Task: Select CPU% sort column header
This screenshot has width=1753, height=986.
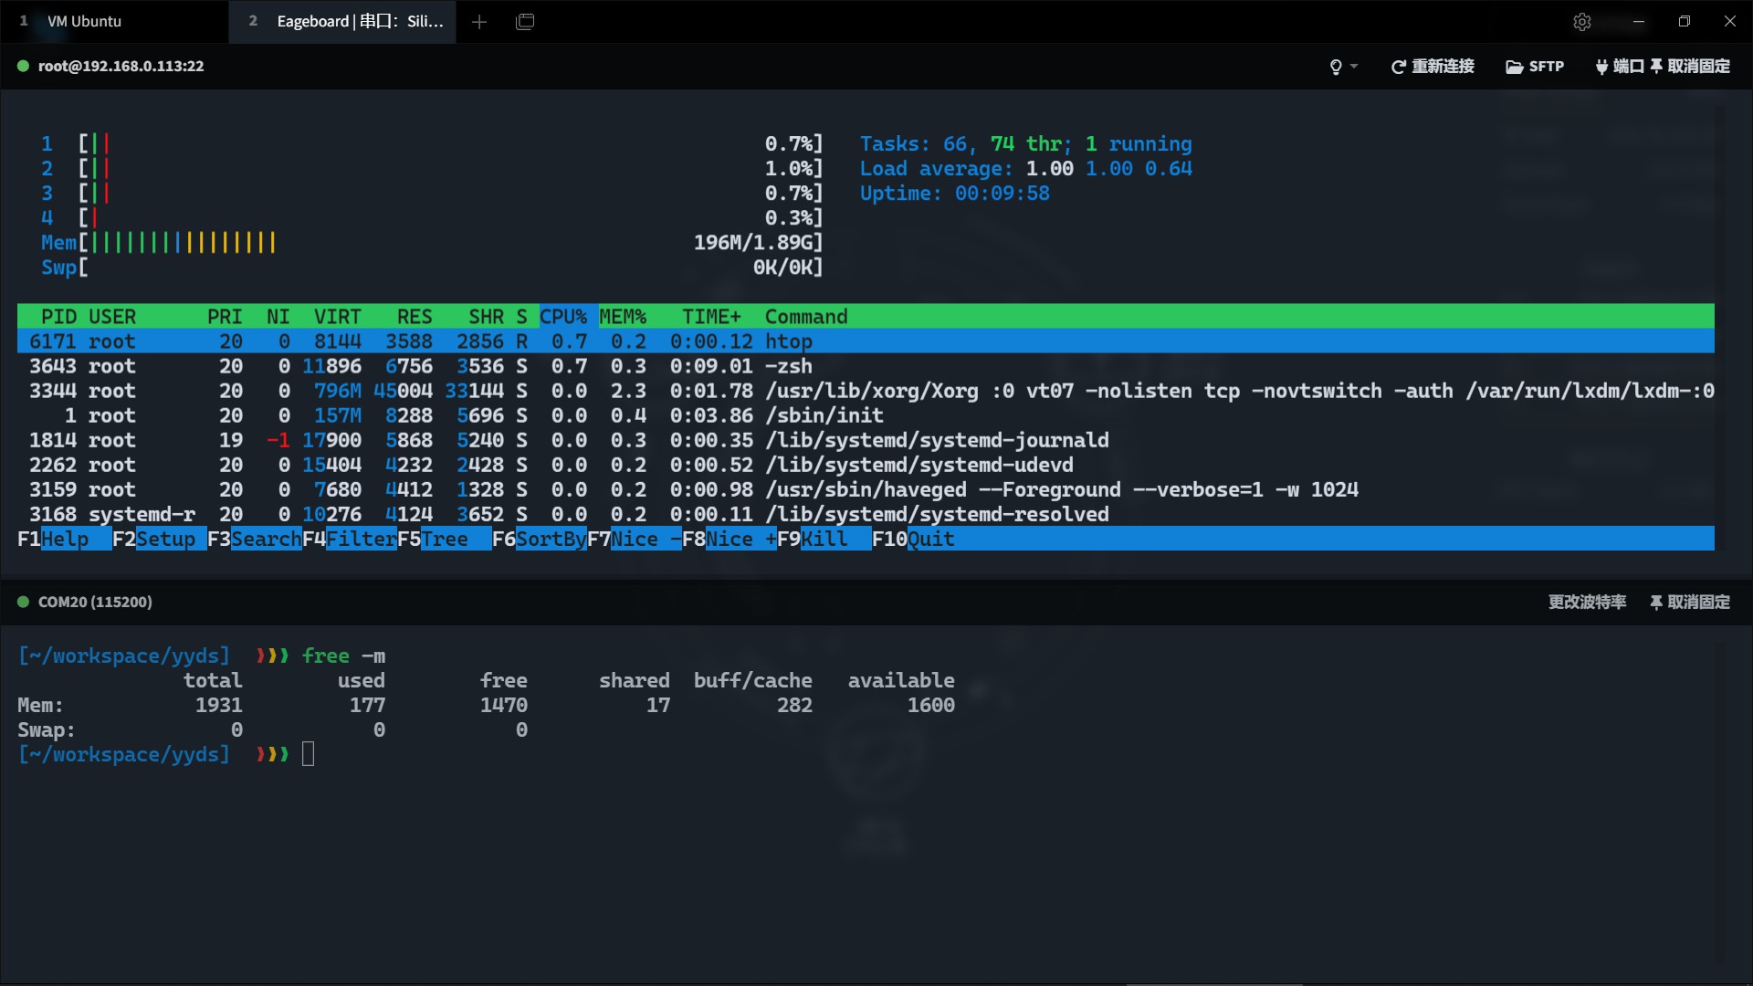Action: point(563,317)
